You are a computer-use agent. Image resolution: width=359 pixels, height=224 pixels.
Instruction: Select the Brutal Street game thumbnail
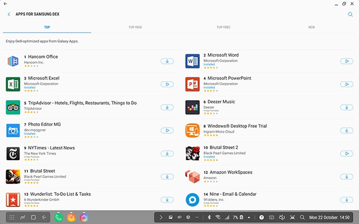(x=13, y=177)
